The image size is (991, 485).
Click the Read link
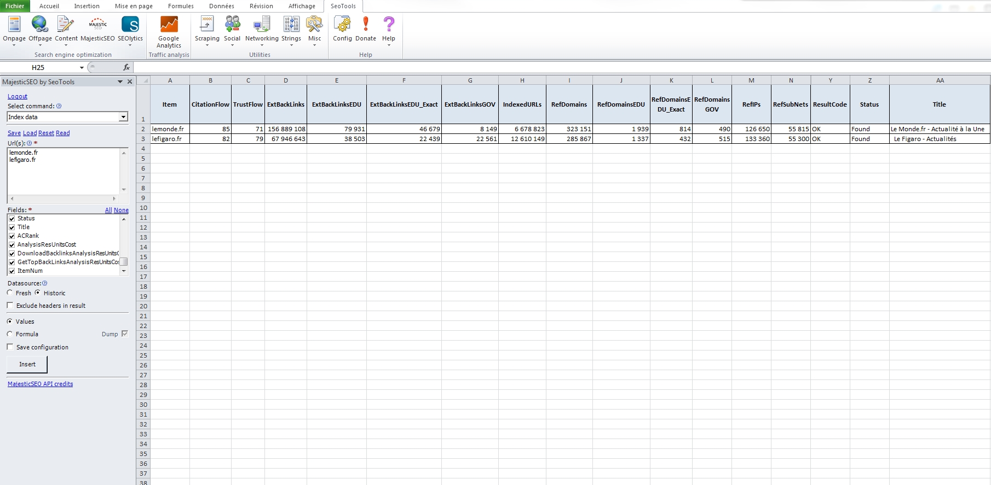[63, 133]
